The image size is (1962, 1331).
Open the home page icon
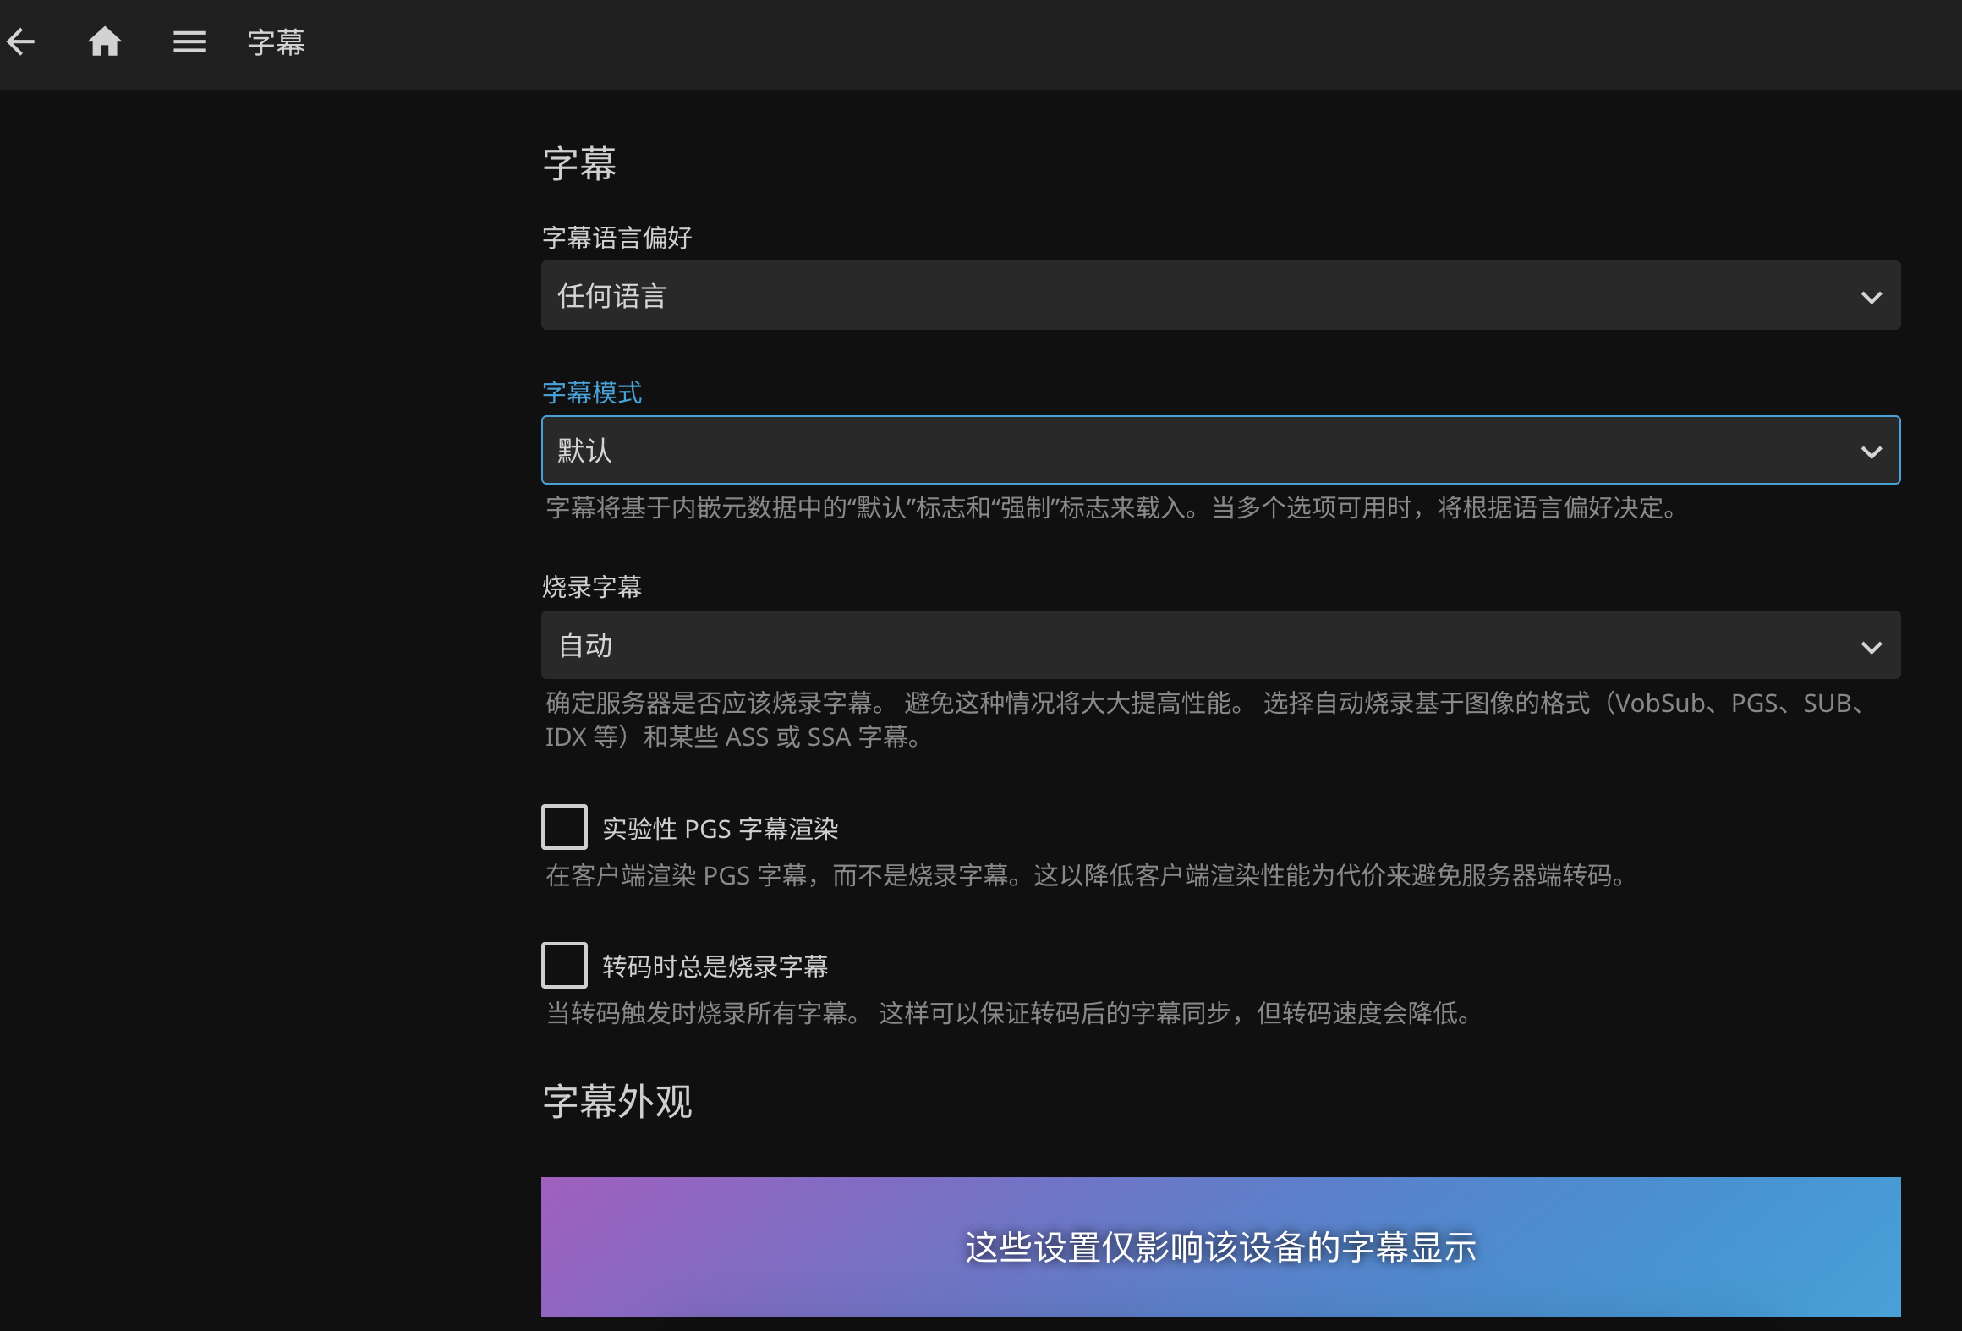[105, 41]
